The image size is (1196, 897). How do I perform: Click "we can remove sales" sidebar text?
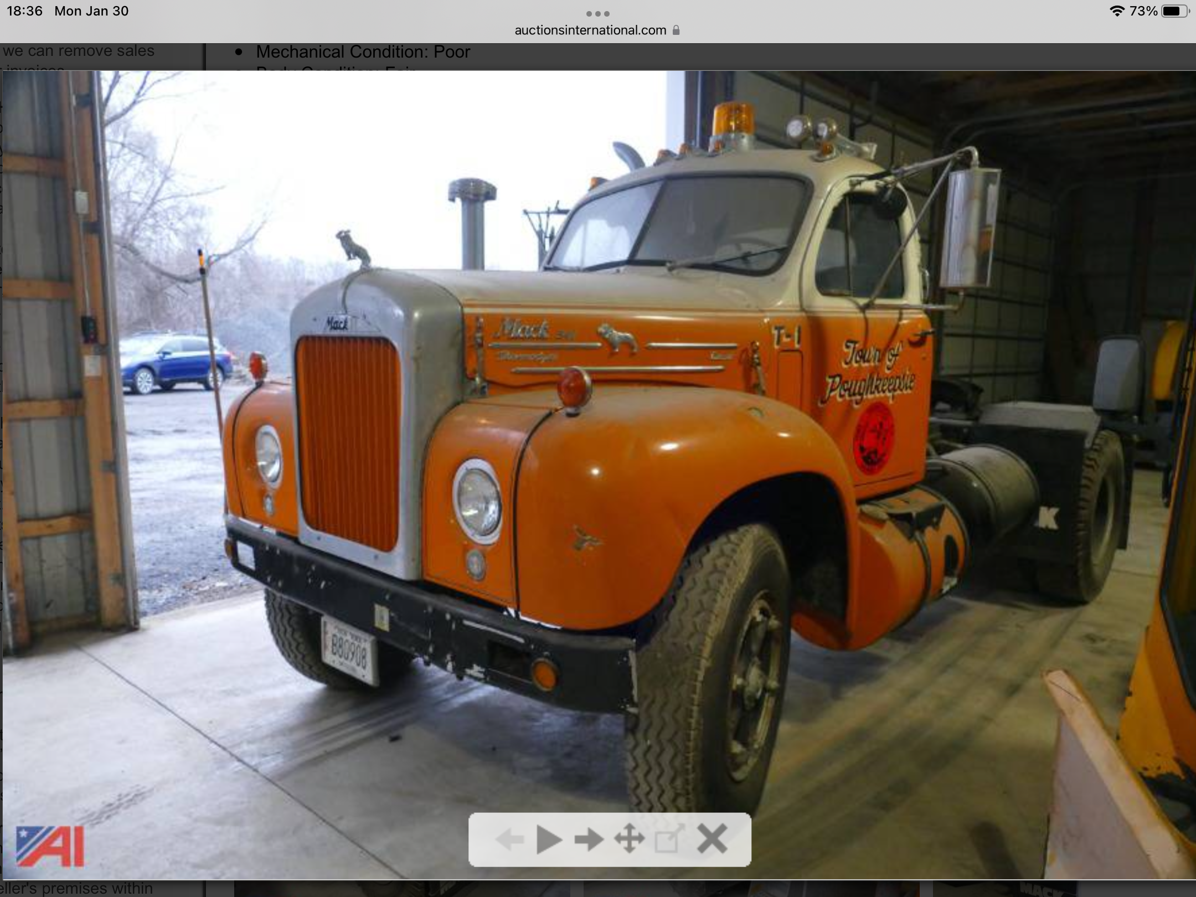[x=78, y=50]
